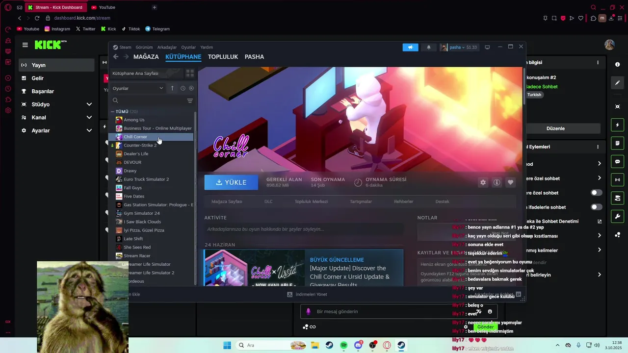The height and width of the screenshot is (353, 628).
Task: Switch library to grid collections view icon
Action: [190, 73]
